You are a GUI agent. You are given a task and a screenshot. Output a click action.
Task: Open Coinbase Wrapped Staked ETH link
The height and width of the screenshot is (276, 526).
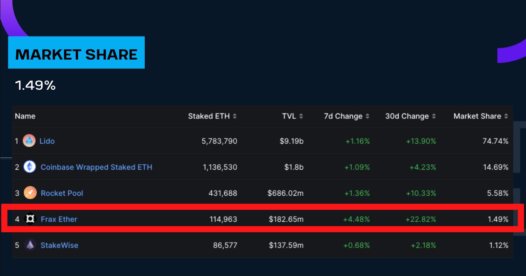[96, 167]
